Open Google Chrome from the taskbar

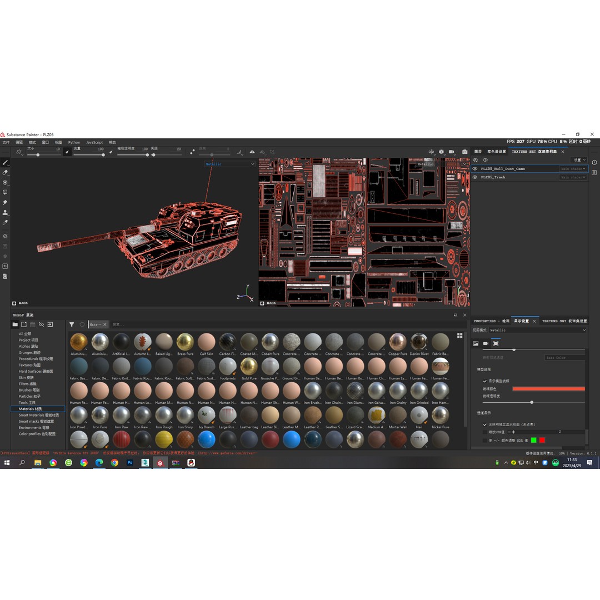(x=114, y=463)
